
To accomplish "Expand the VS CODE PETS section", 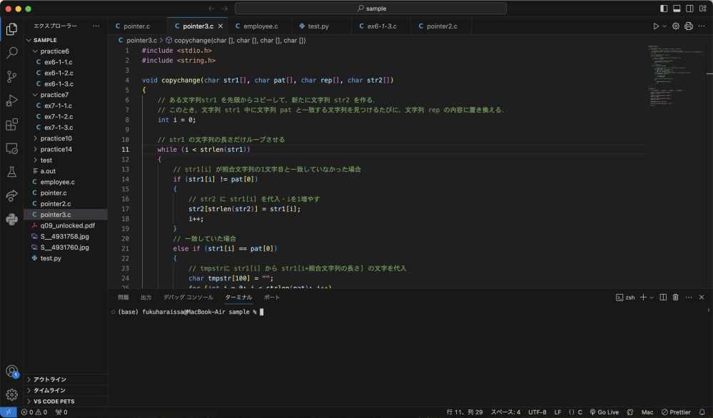I will (x=66, y=401).
